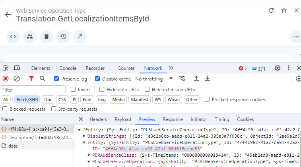The height and width of the screenshot is (167, 301).
Task: Import HAR file upload icon
Action: (x=196, y=79)
